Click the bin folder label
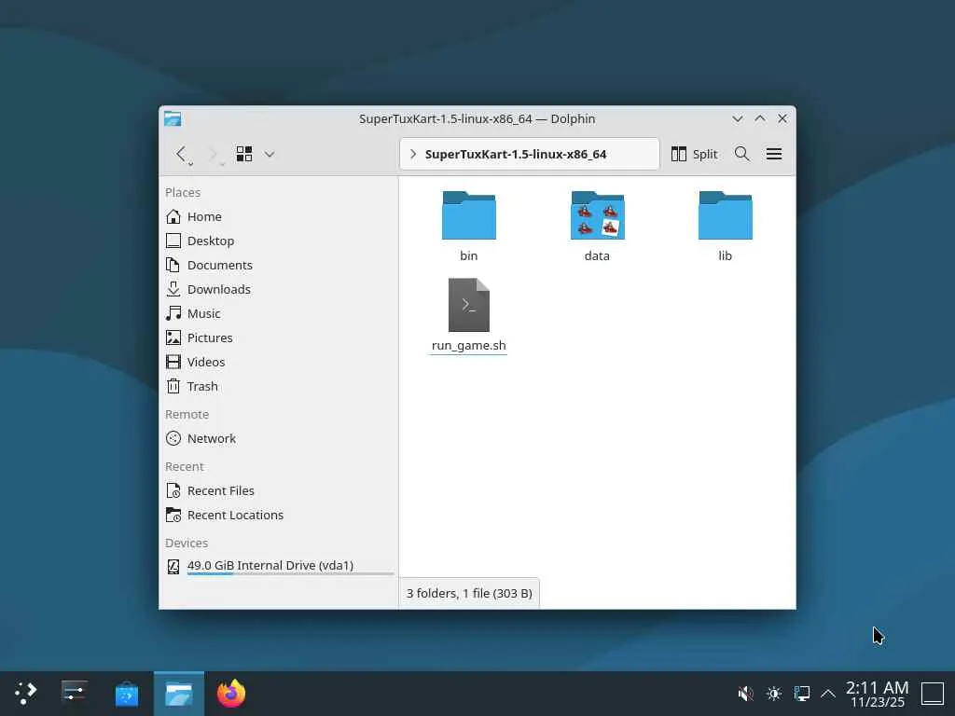The image size is (955, 716). (469, 255)
